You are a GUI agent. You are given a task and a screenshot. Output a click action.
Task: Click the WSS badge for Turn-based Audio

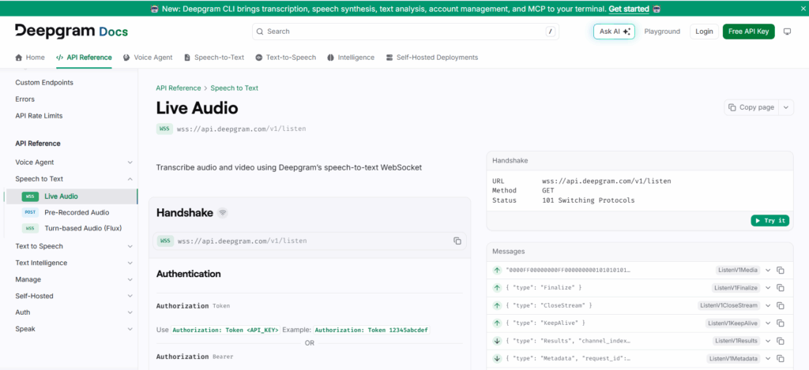point(31,228)
